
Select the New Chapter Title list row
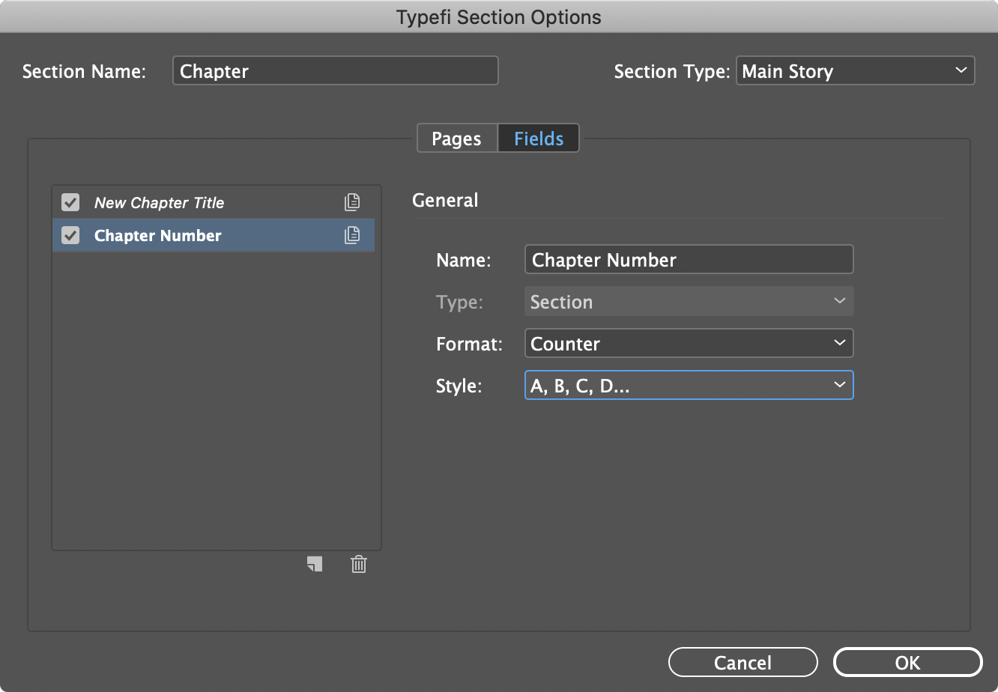point(214,202)
